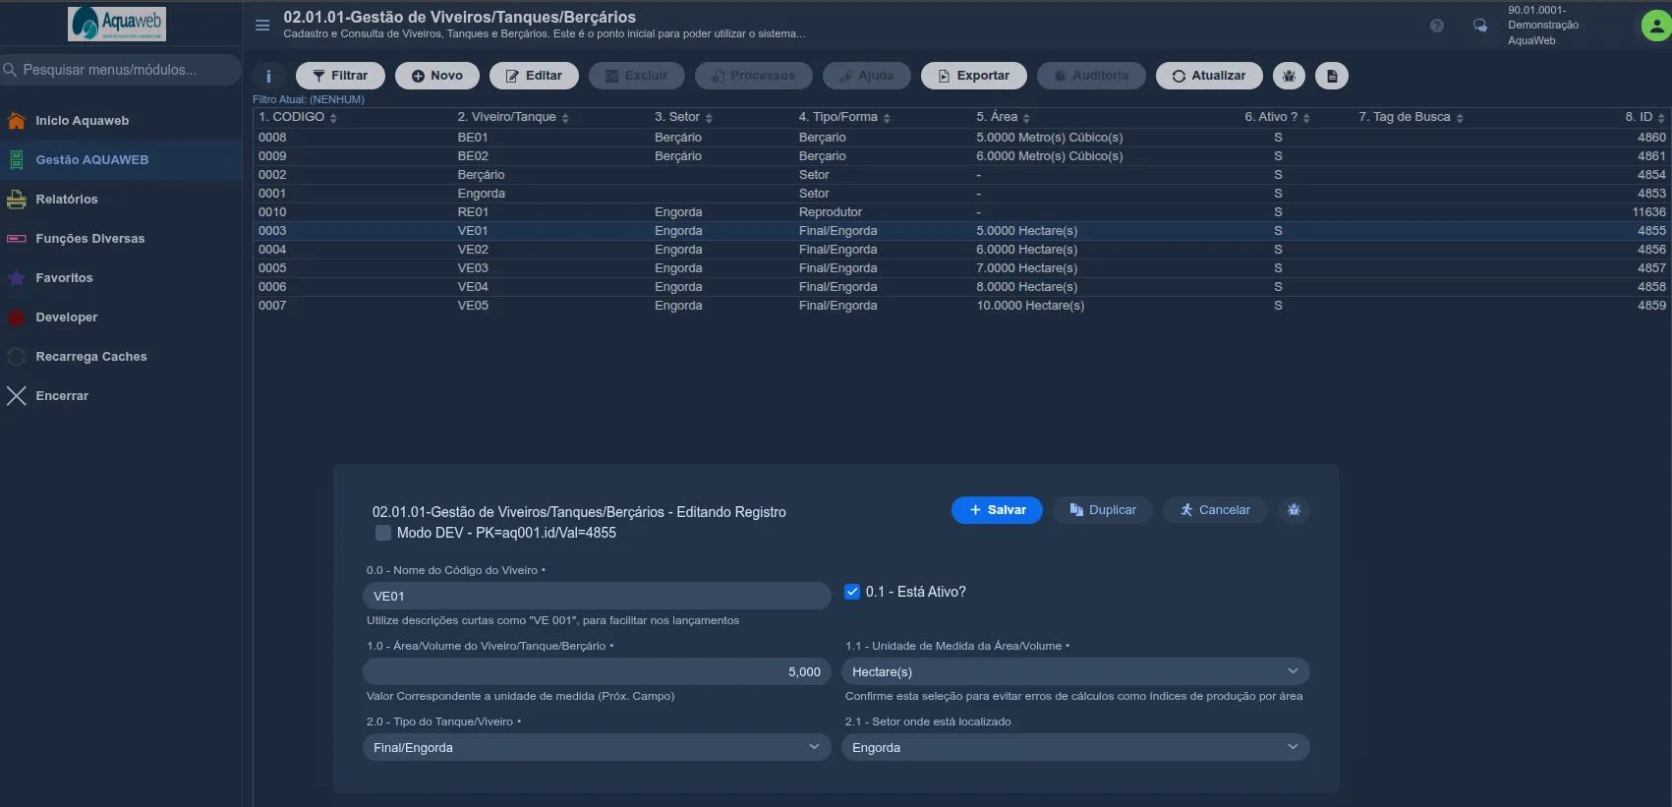
Task: Click the document report icon in toolbar
Action: [x=1332, y=76]
